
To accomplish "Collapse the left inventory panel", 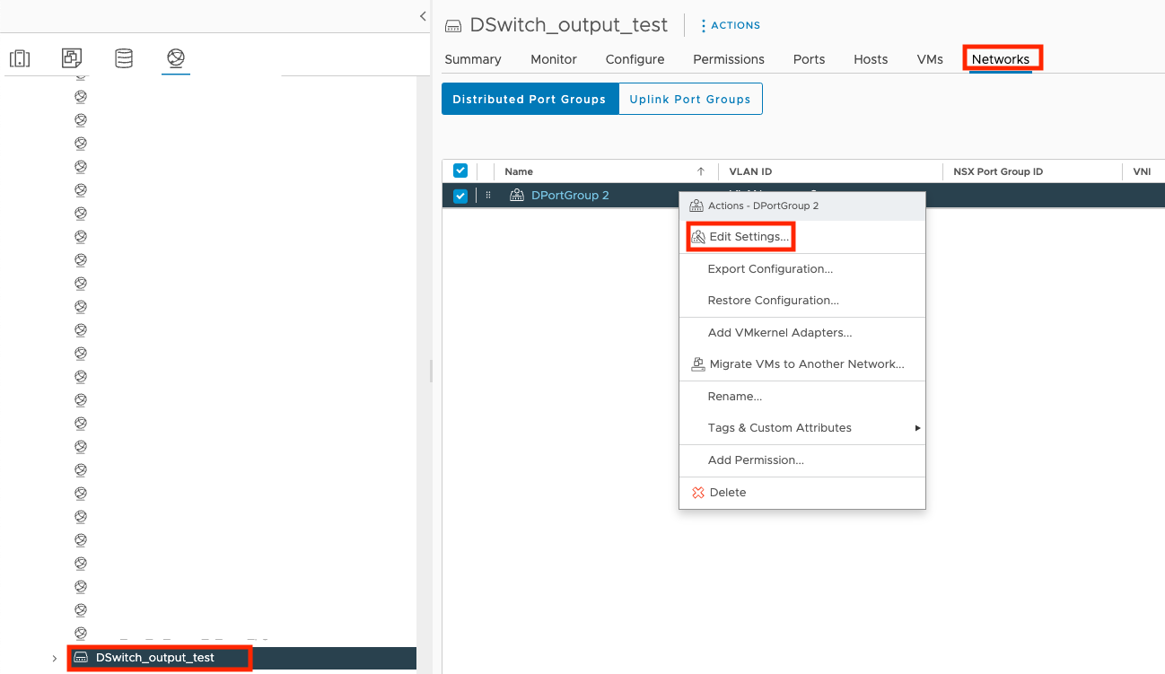I will pos(423,15).
